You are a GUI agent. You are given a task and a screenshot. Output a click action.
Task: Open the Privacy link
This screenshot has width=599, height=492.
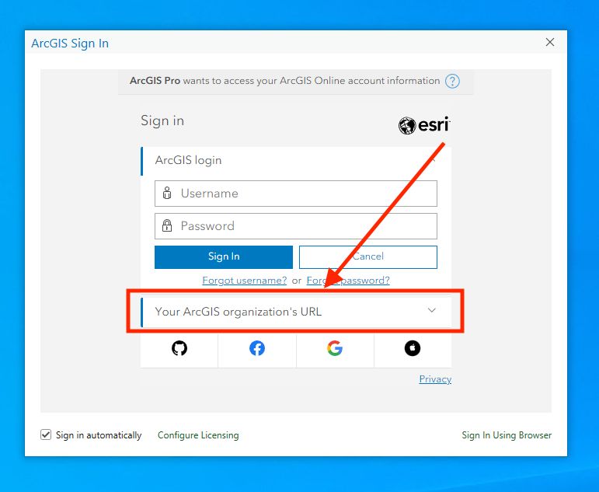(435, 379)
